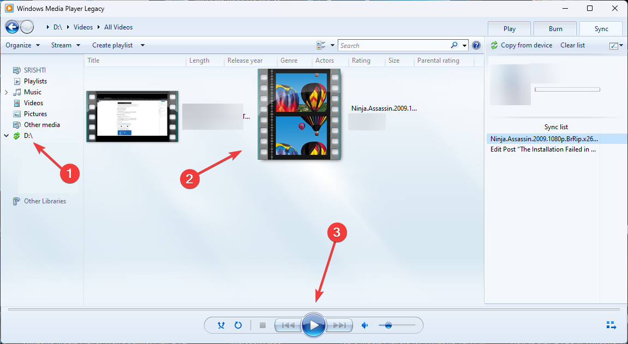628x344 pixels.
Task: Click the seek bar above playback controls
Action: (314, 309)
